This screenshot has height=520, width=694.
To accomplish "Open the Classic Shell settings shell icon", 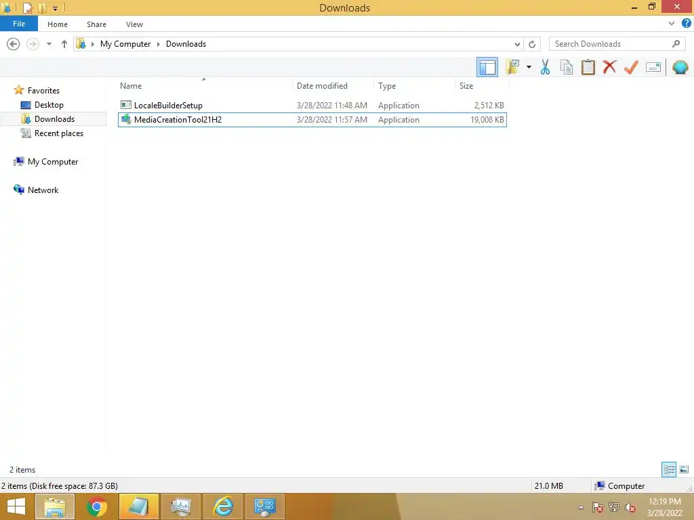I will [x=680, y=67].
